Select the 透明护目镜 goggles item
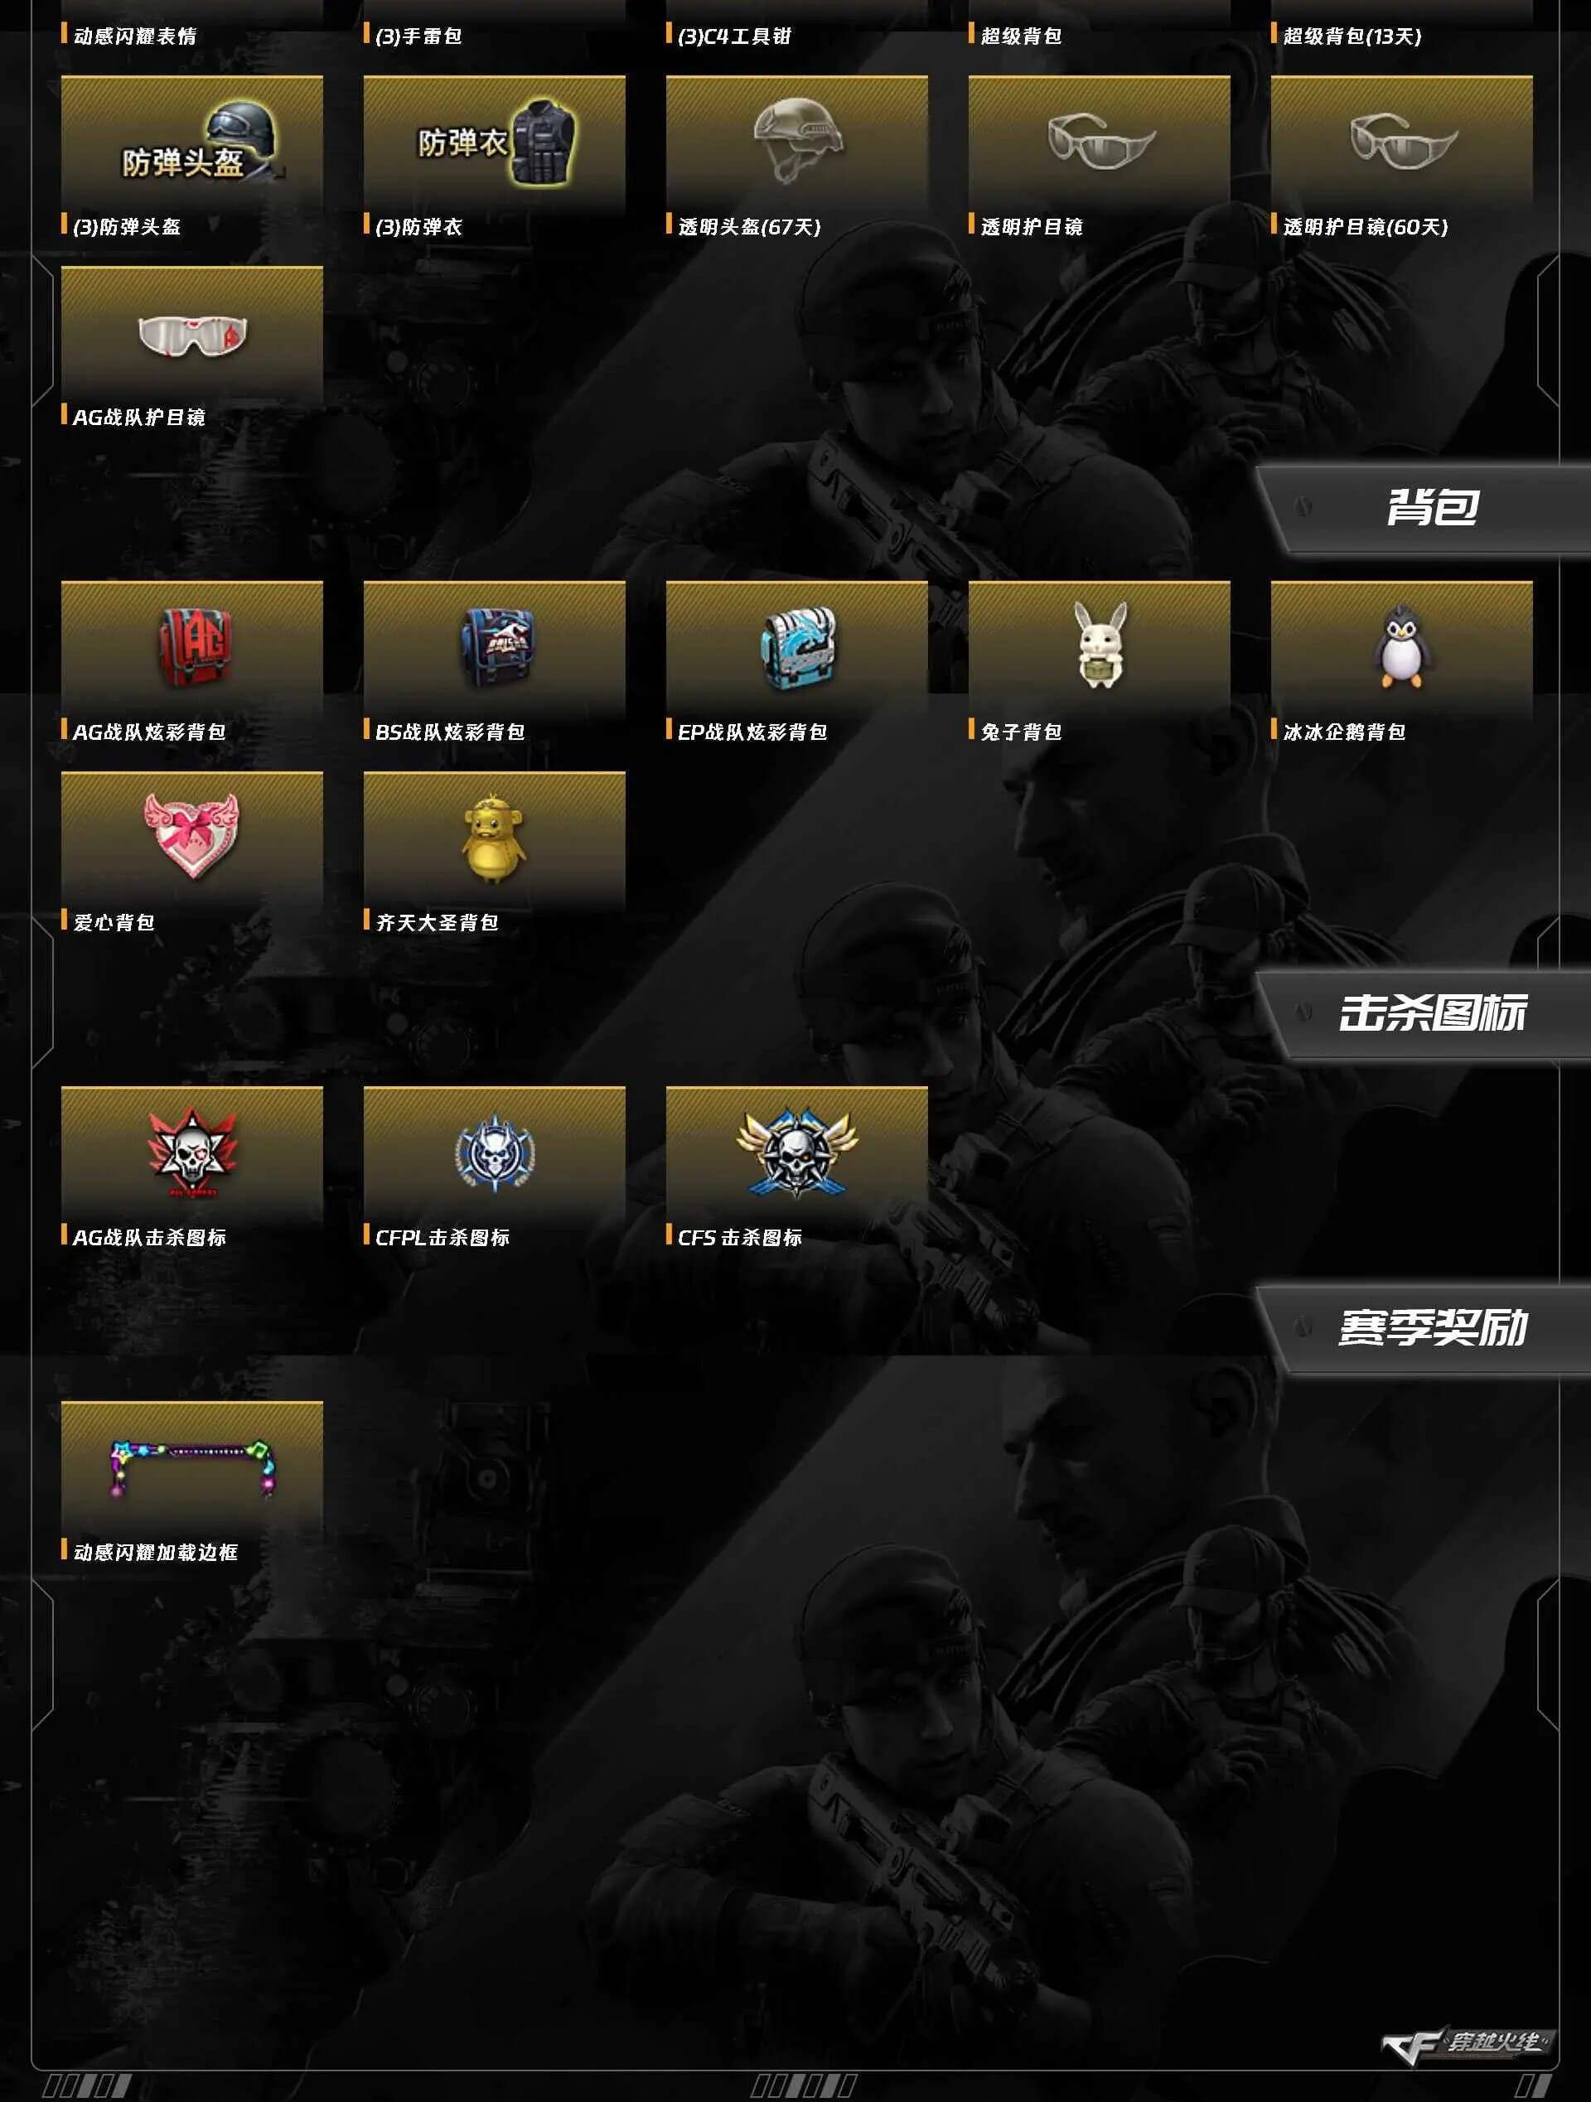Viewport: 1591px width, 2102px height. (x=1099, y=143)
